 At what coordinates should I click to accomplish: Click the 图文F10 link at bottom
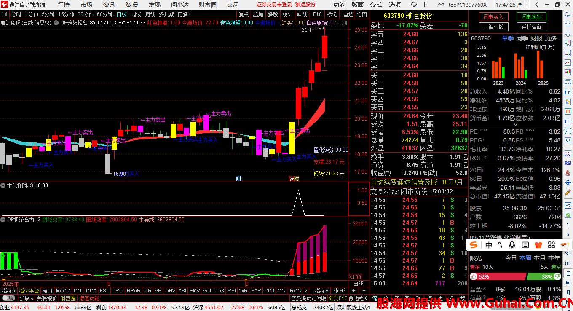click(338, 298)
